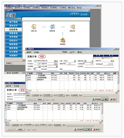Click the 送货地址 field in 采购开单

pos(99,67)
